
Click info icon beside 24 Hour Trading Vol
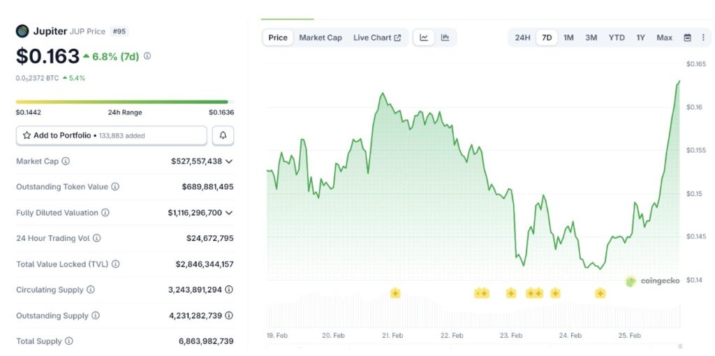pyautogui.click(x=97, y=238)
